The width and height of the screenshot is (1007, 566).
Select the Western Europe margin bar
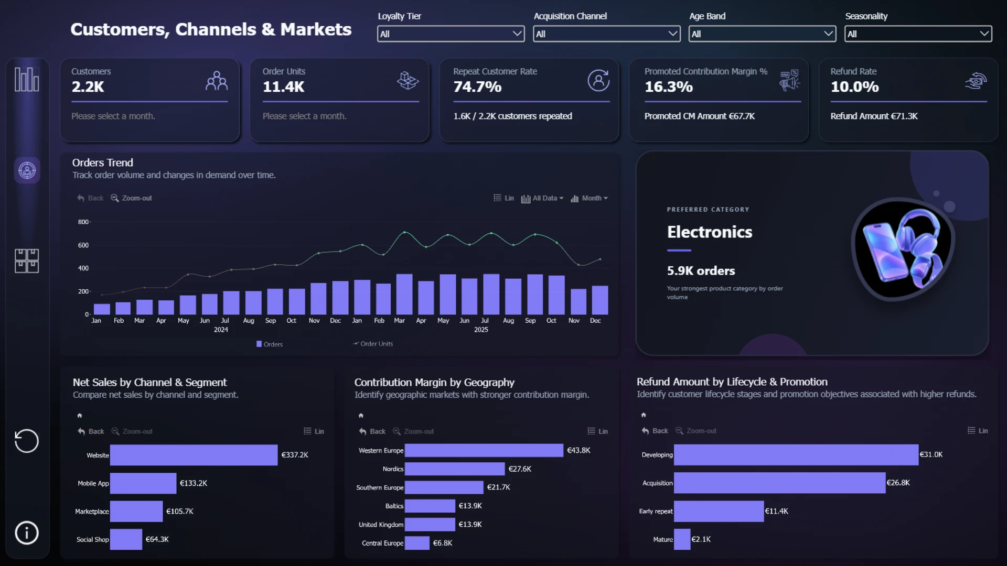pos(484,450)
